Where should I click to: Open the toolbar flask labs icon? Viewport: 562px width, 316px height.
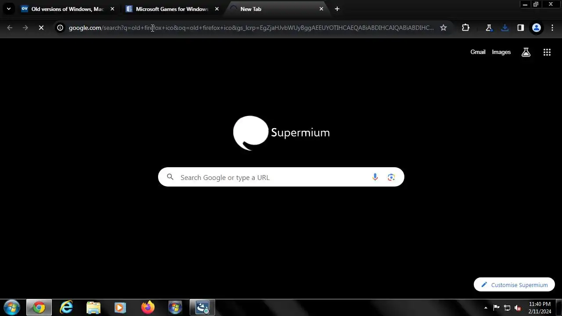coord(489,28)
